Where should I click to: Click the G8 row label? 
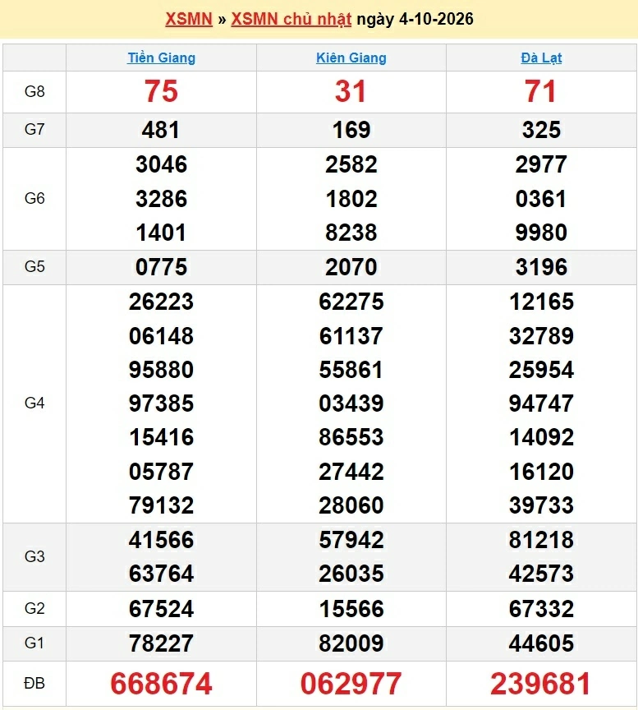[34, 91]
